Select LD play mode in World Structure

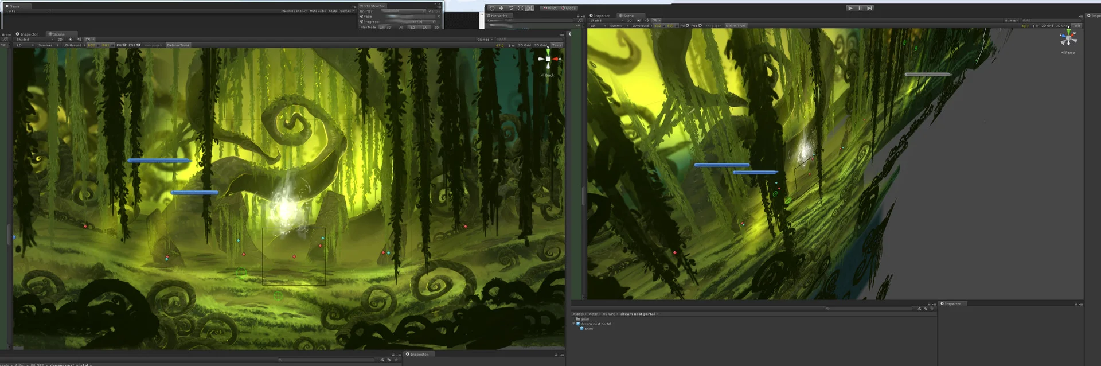(x=413, y=28)
